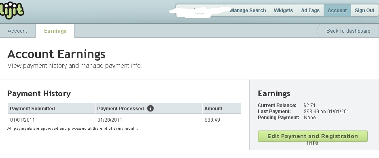The image size is (379, 158).
Task: Open the Manage Search menu
Action: point(248,11)
